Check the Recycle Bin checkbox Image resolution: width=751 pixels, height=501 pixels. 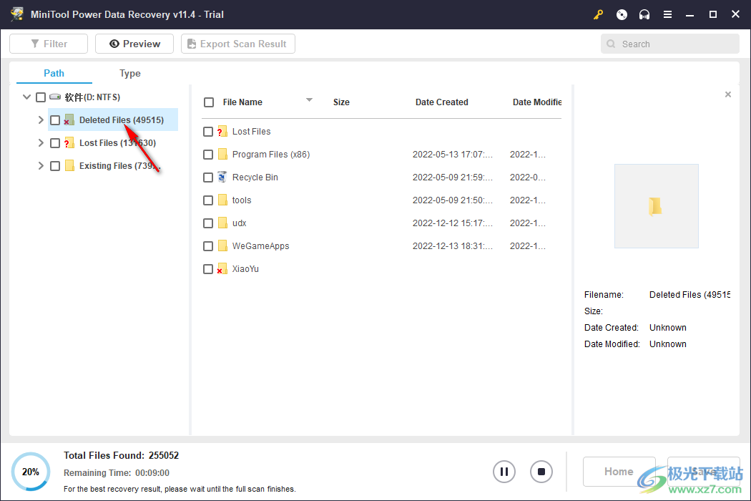[x=208, y=177]
